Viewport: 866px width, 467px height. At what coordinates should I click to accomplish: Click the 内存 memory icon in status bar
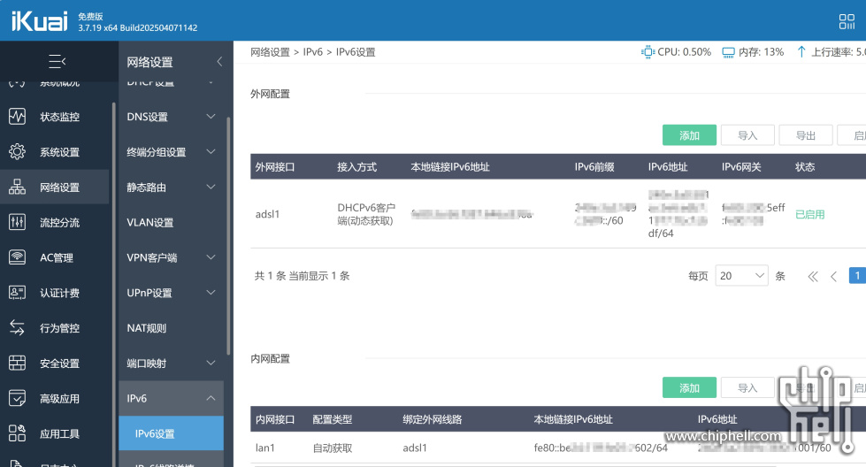pyautogui.click(x=729, y=52)
